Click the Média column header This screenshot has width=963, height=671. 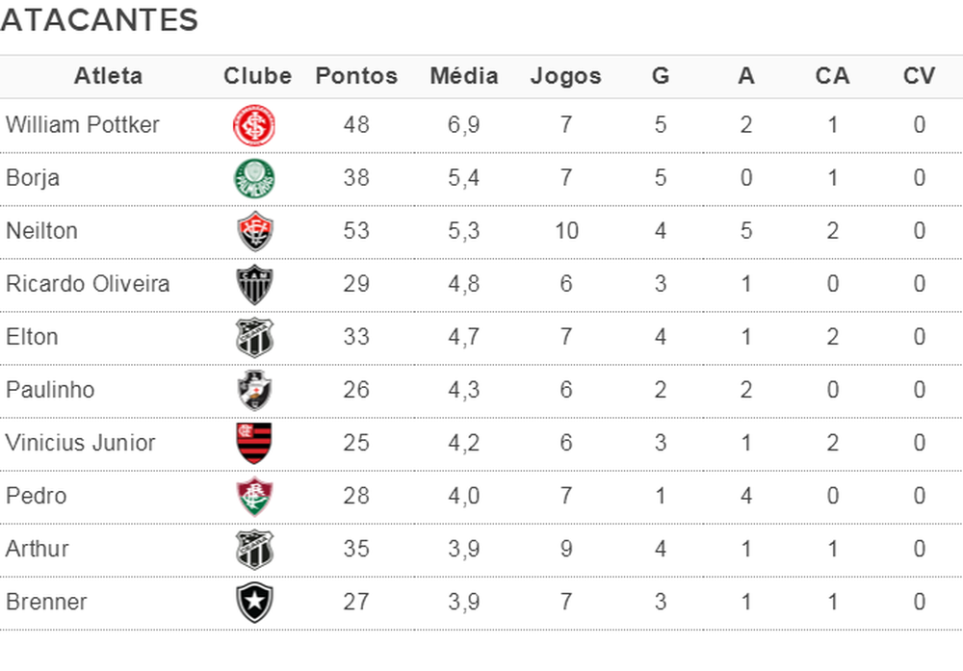[464, 76]
